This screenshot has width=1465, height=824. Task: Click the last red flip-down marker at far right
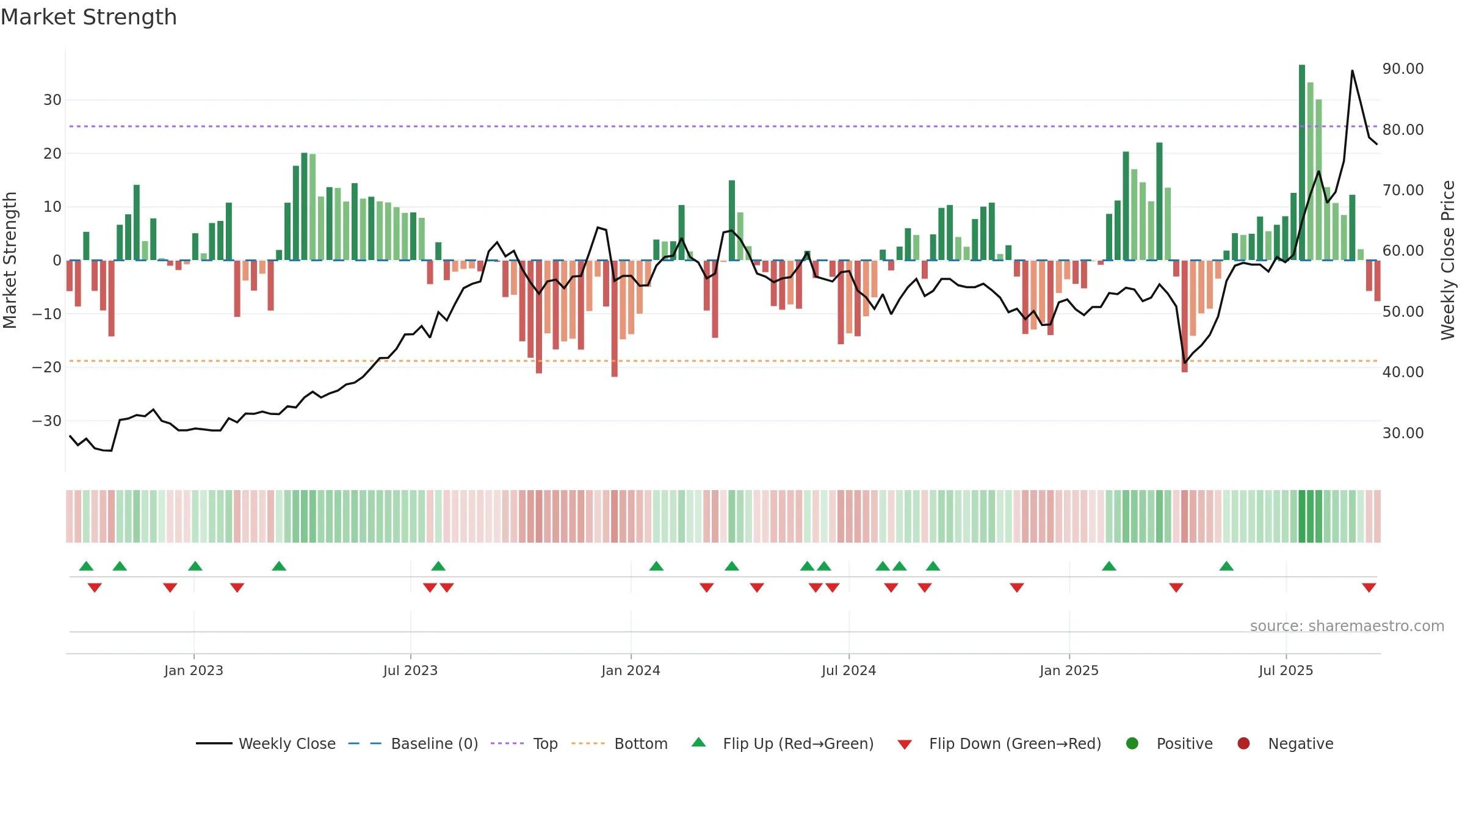point(1369,588)
